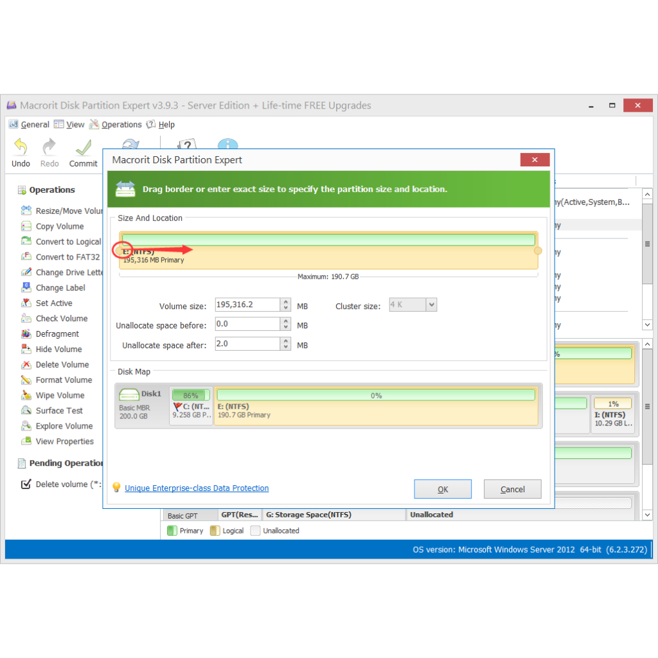Click the E: partition size bar
Image resolution: width=658 pixels, height=658 pixels.
[x=328, y=251]
